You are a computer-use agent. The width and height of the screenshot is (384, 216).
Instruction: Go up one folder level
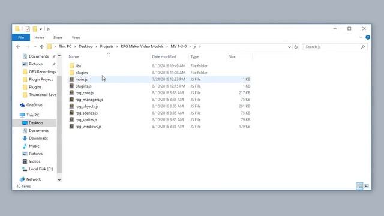41,47
